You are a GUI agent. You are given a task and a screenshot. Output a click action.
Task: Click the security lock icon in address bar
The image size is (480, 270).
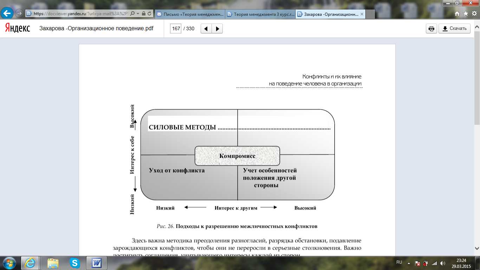pyautogui.click(x=144, y=14)
